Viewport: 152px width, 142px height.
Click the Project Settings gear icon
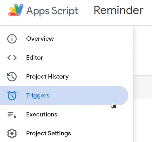(12, 133)
